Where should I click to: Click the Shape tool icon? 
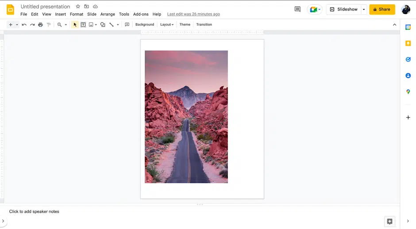pos(103,25)
